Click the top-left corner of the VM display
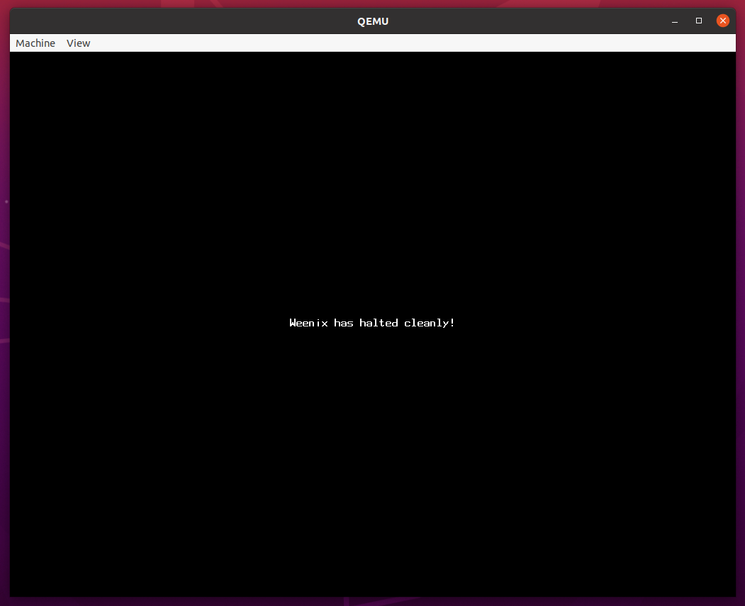Screen dimensions: 745x606 [x=14, y=56]
